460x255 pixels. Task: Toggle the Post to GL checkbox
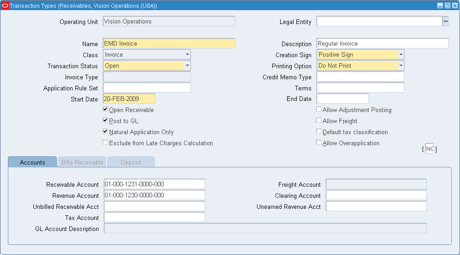[105, 120]
